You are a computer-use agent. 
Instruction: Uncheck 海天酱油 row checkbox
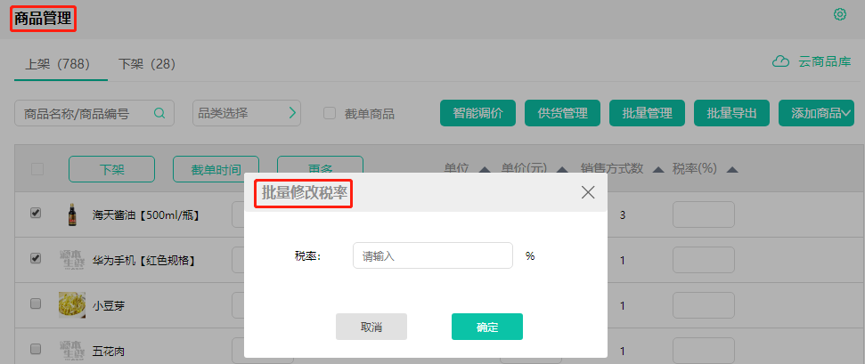point(36,213)
